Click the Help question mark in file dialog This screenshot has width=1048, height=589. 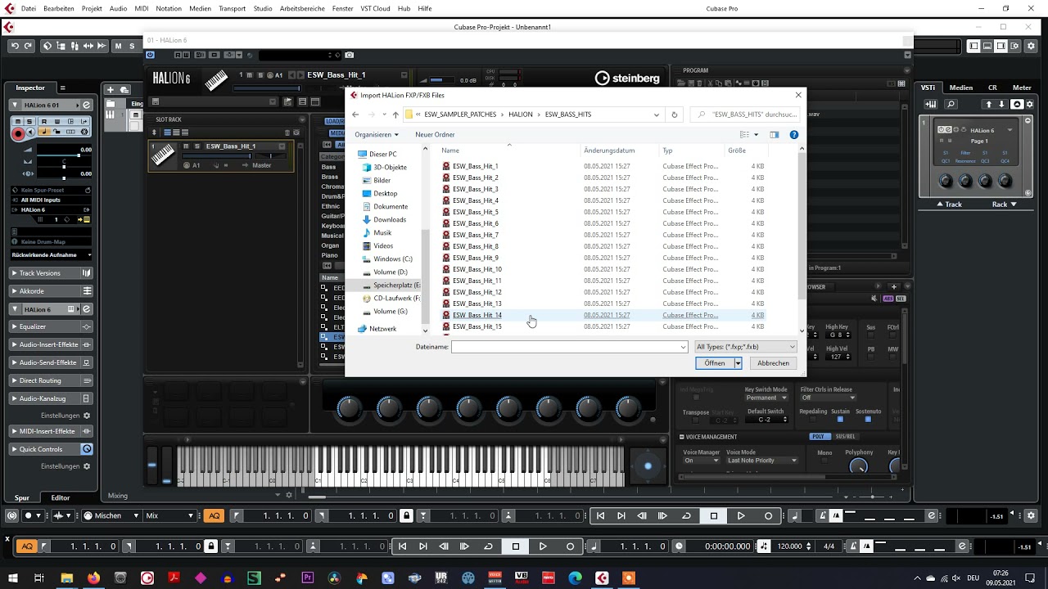pos(793,134)
